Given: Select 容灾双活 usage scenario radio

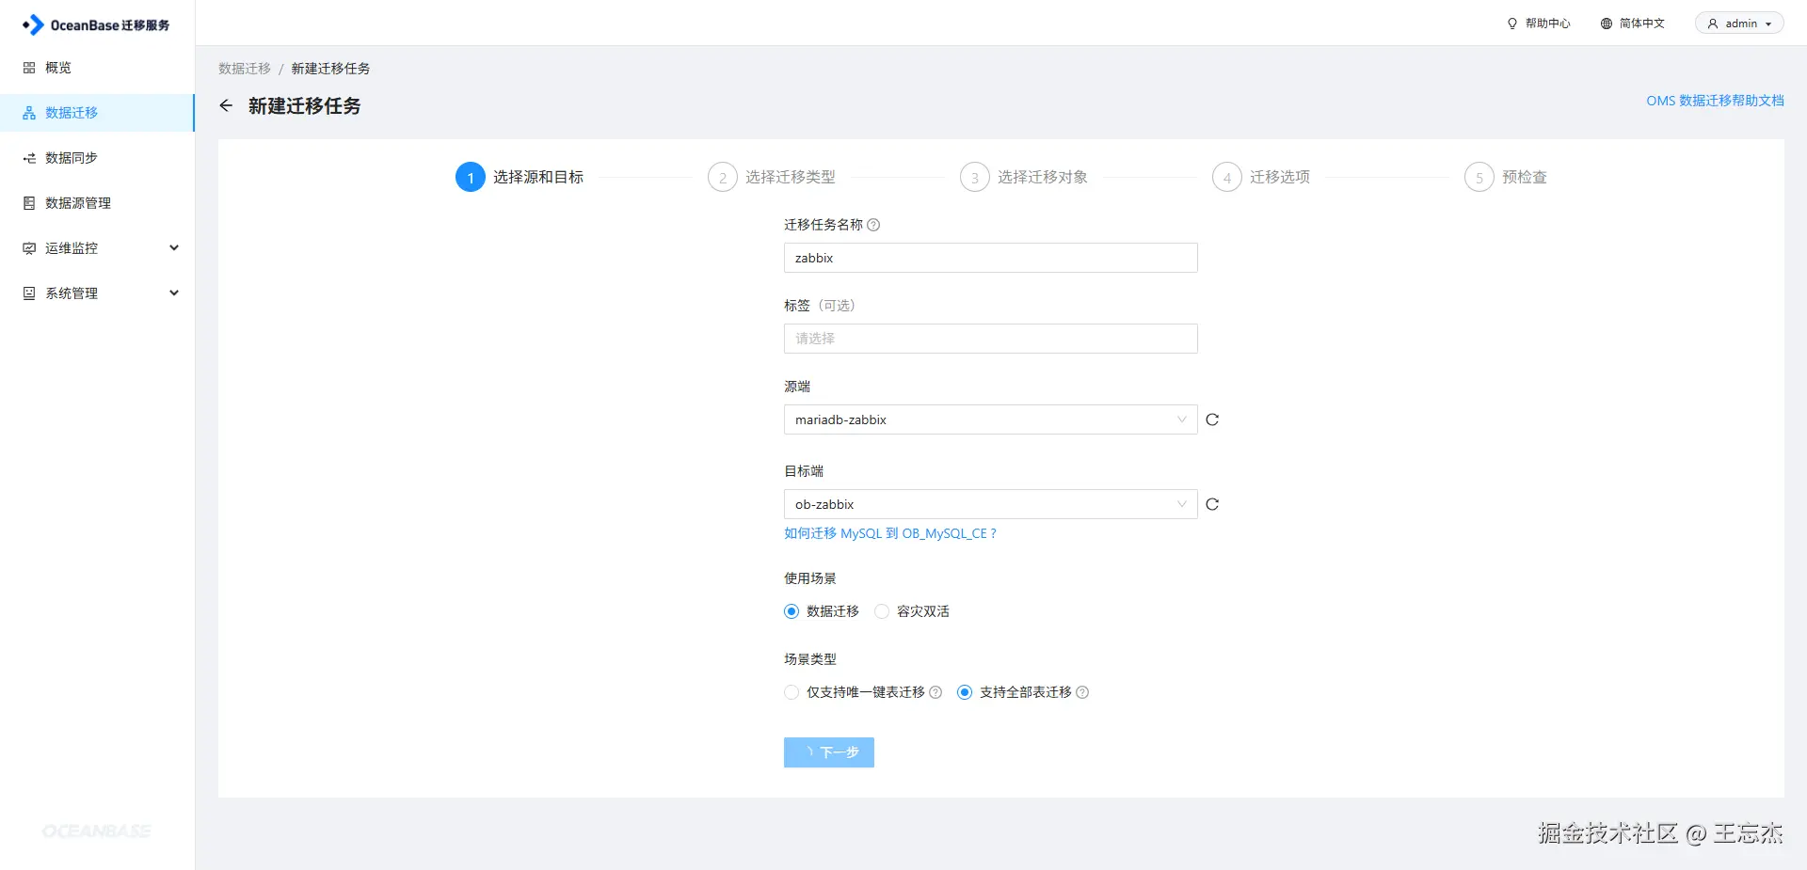Looking at the screenshot, I should tap(882, 611).
